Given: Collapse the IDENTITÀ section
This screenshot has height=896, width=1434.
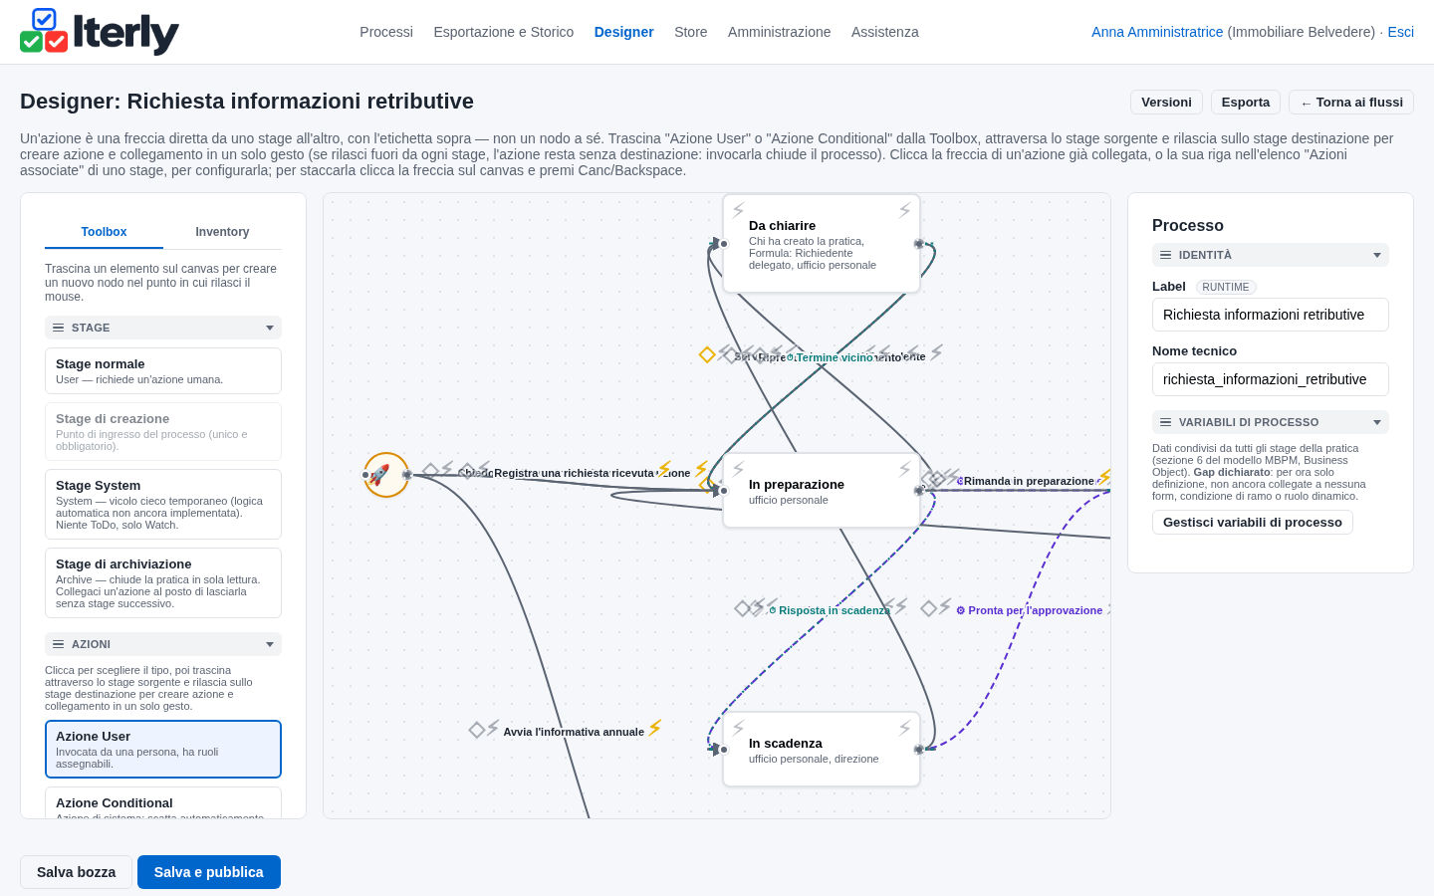Looking at the screenshot, I should tap(1377, 255).
